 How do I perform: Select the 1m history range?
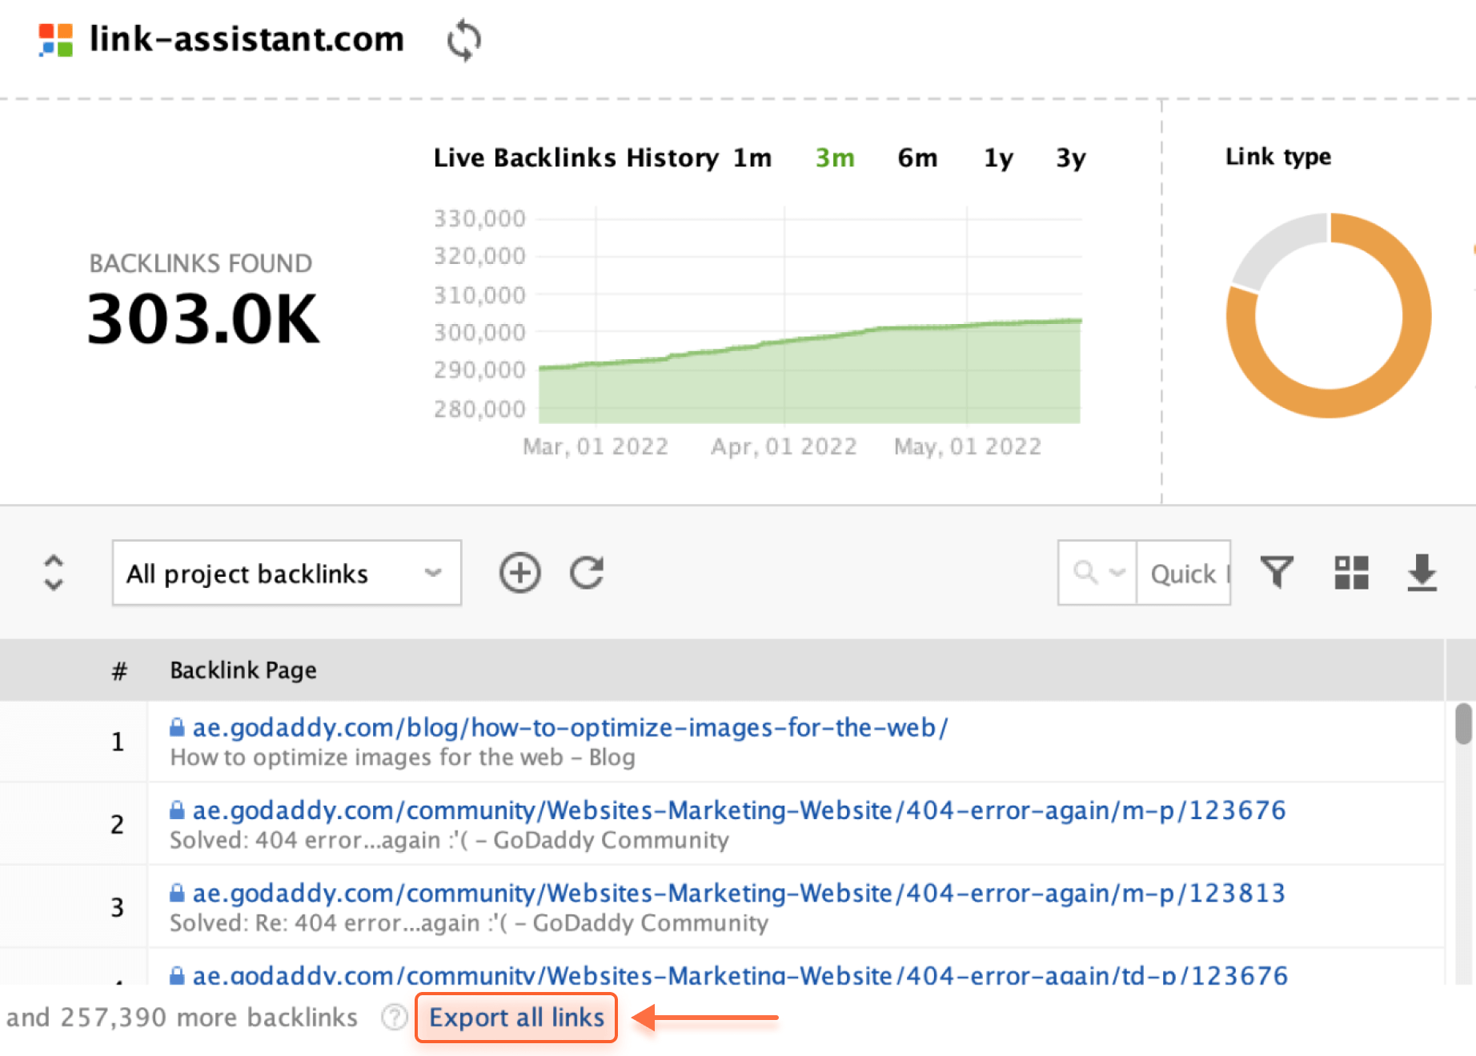(752, 158)
